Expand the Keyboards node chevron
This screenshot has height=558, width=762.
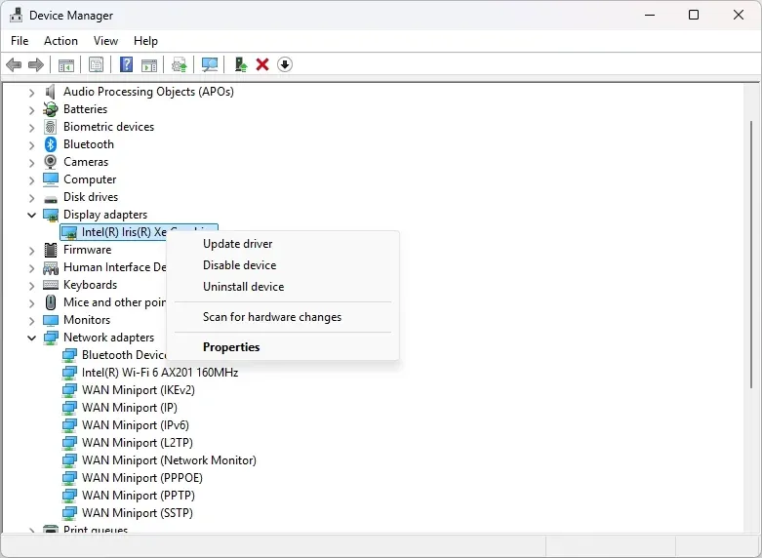31,285
